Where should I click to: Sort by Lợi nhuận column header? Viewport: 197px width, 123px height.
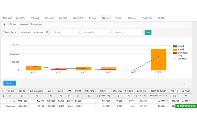click(x=186, y=91)
